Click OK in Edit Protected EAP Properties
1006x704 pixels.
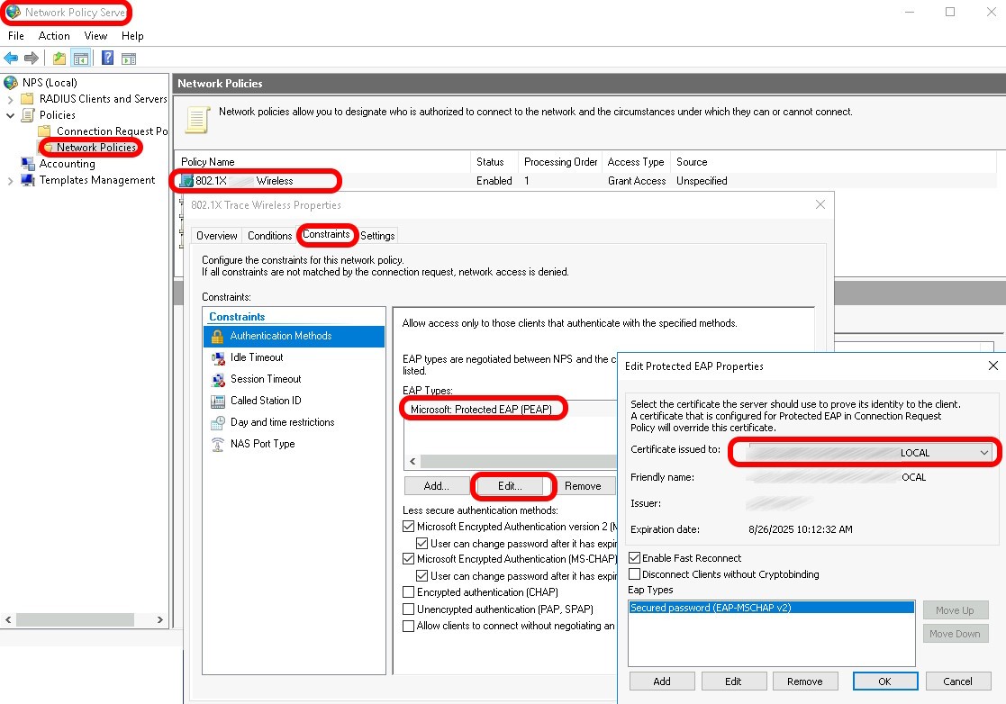(884, 681)
